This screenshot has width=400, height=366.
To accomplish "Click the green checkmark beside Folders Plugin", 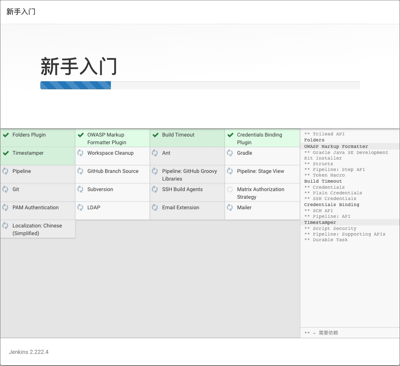I will [6, 135].
